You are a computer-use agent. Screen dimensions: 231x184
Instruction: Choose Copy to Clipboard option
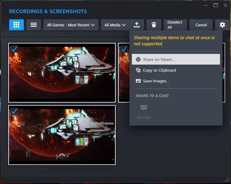click(176, 70)
